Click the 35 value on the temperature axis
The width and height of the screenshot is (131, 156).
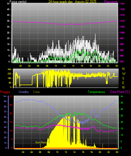122,103
